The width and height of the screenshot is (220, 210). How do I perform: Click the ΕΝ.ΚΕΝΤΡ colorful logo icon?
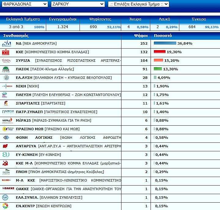point(6,206)
